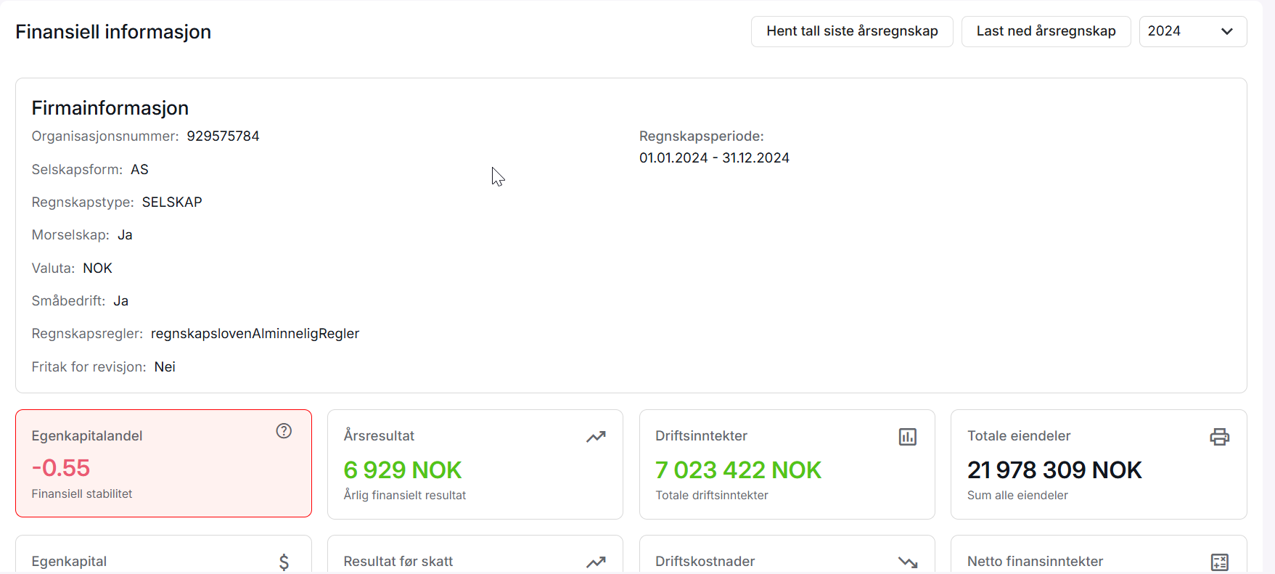The height and width of the screenshot is (574, 1275).
Task: Click the organisasjonsnummer 929575784
Action: pyautogui.click(x=223, y=136)
